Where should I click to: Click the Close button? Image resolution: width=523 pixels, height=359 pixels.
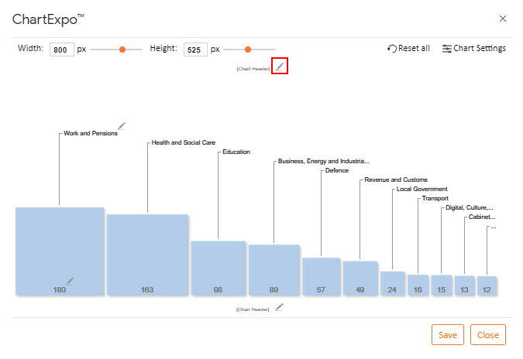pos(488,335)
